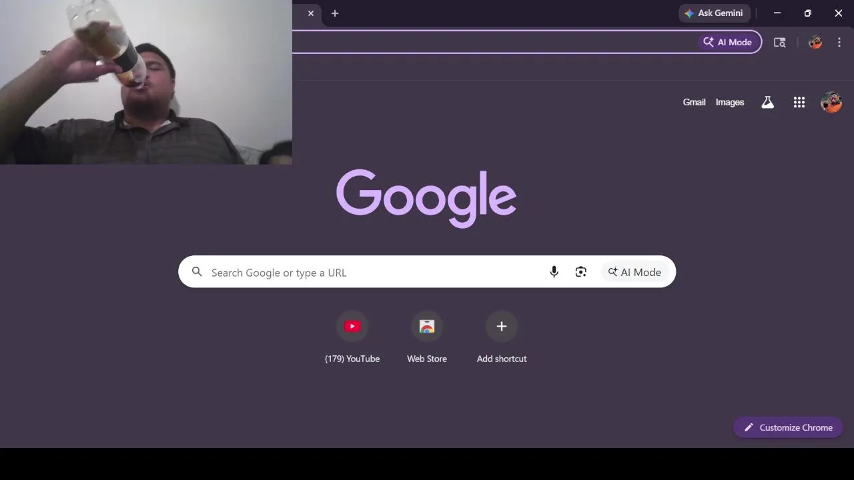Open the Gmail link
854x480 pixels.
pos(694,102)
